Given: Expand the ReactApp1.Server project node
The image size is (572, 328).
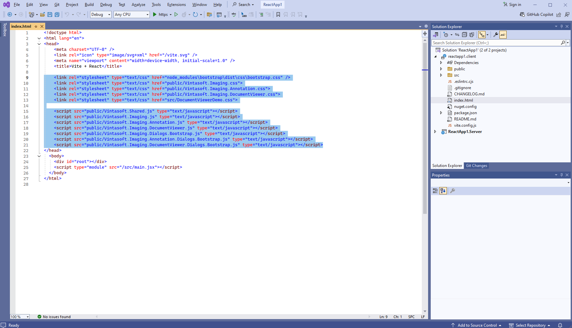Looking at the screenshot, I should [x=435, y=132].
